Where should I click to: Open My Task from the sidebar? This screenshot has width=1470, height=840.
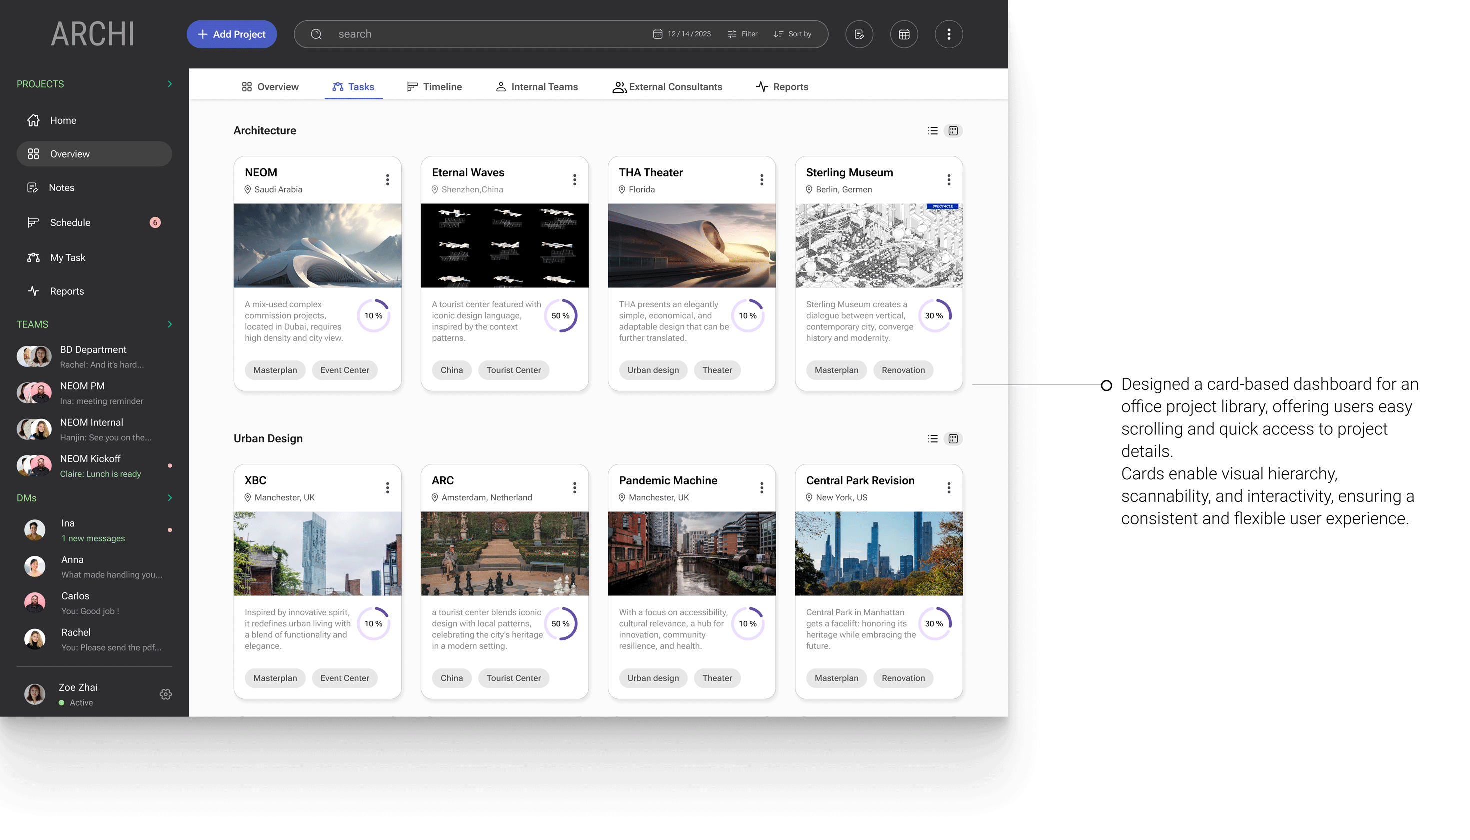(x=67, y=257)
